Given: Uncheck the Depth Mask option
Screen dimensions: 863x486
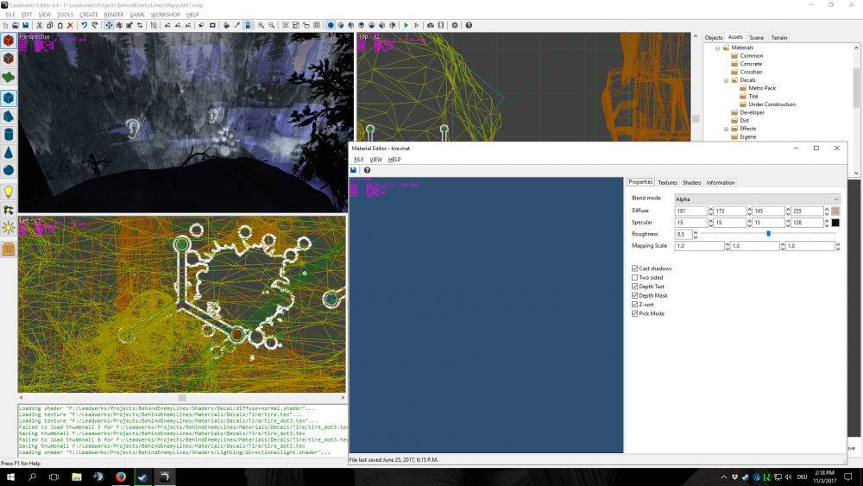Looking at the screenshot, I should [635, 295].
